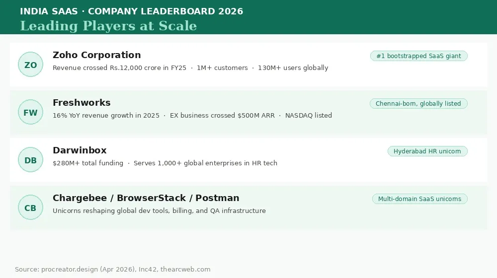Screen dimensions: 497x278
Task: Click '$280M+ total funding' Darwinbox stat
Action: pos(88,163)
